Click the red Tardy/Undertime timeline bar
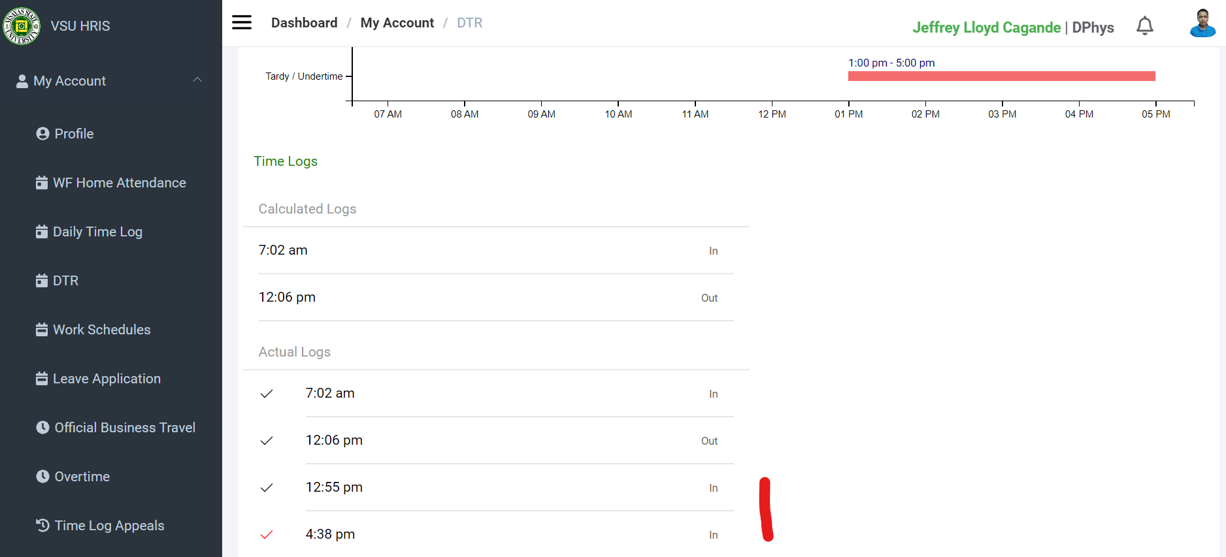The image size is (1226, 557). [1001, 76]
